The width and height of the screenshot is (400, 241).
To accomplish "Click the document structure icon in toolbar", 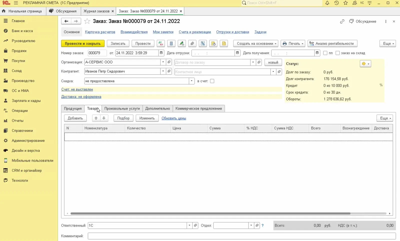I will pos(203,43).
